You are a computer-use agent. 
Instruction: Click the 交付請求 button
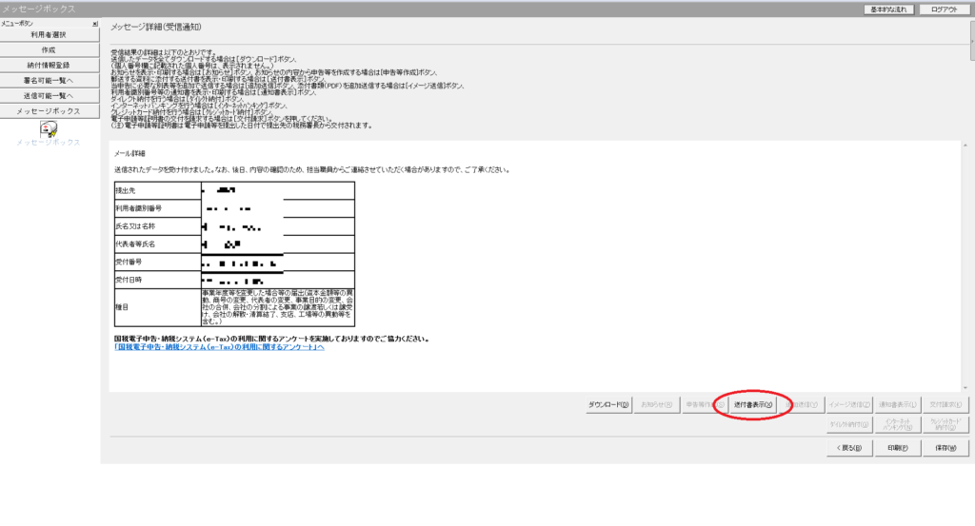pyautogui.click(x=946, y=404)
